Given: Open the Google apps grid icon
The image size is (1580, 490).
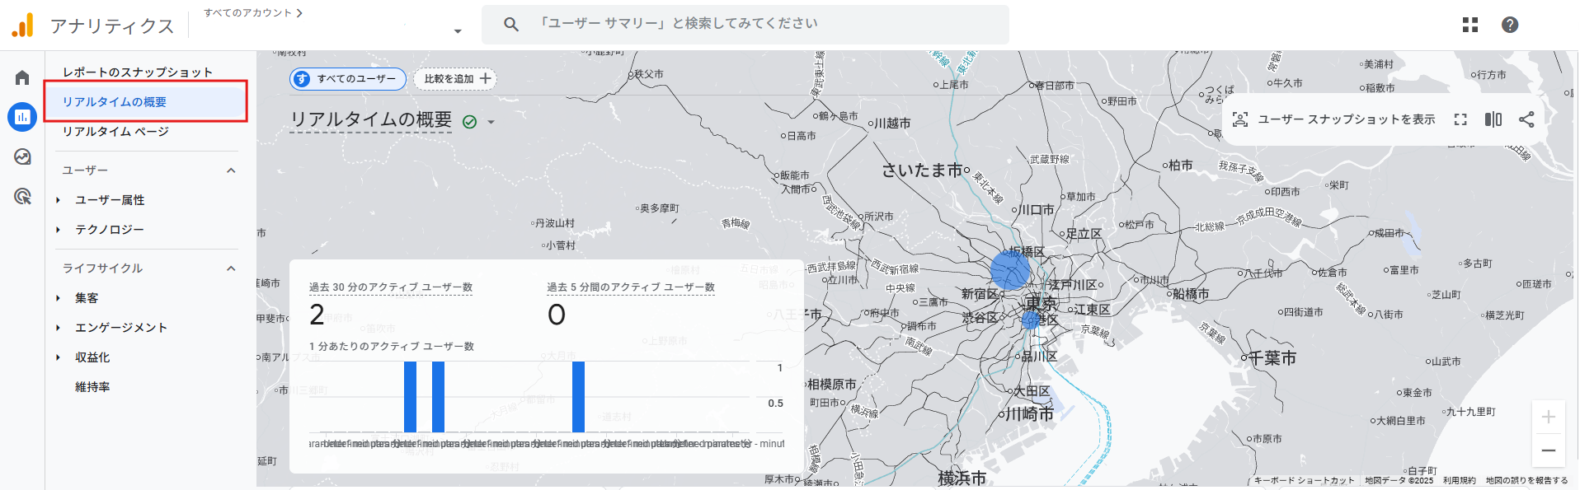Looking at the screenshot, I should pyautogui.click(x=1469, y=25).
